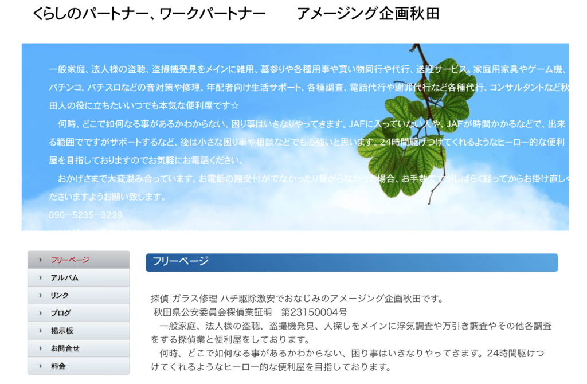
Task: Open the お問合せ contact page
Action: (x=65, y=348)
